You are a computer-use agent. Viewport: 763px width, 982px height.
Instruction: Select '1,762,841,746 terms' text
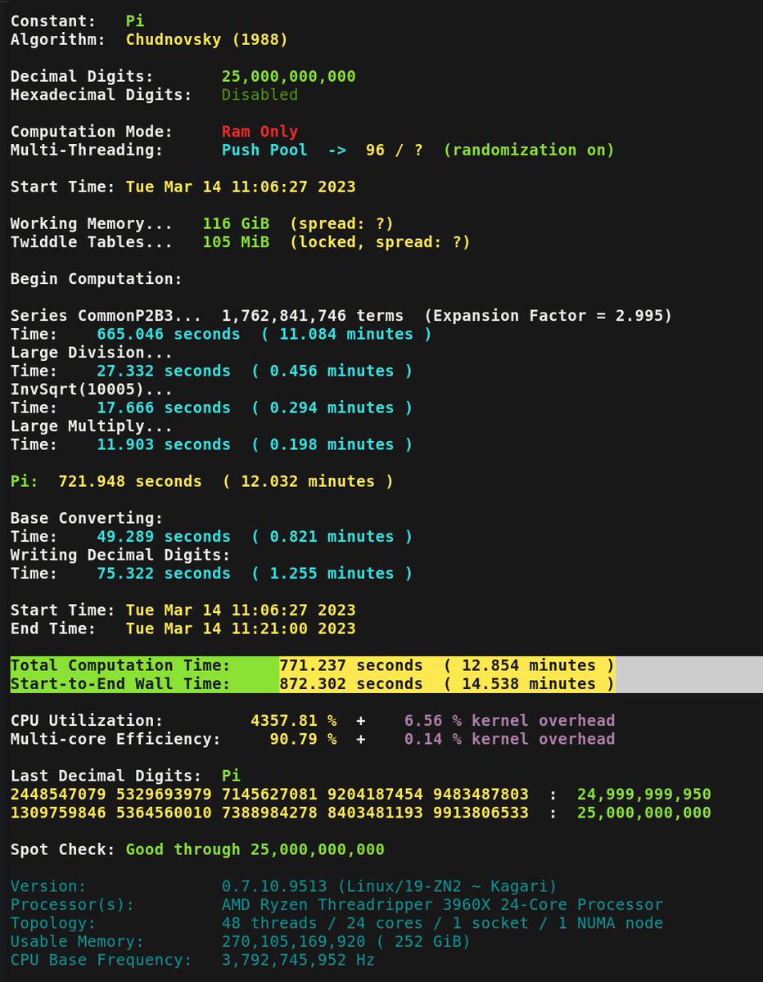click(312, 315)
